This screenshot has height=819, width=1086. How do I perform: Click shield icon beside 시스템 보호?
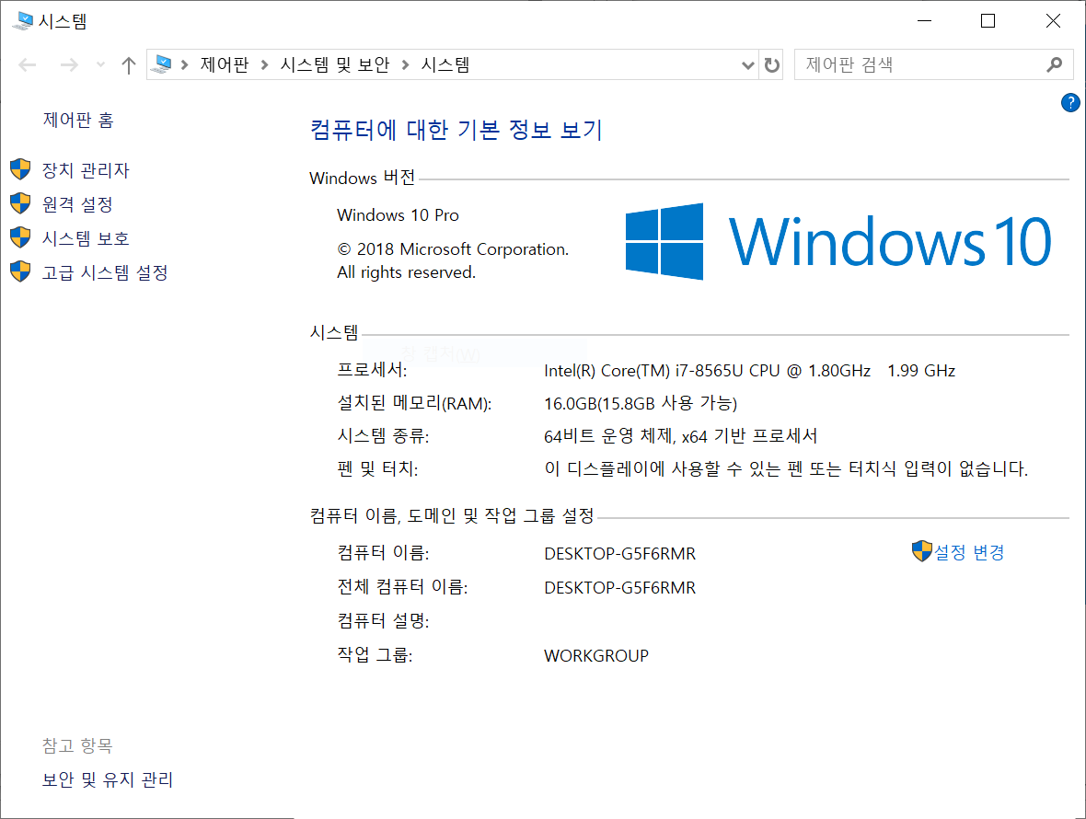click(x=21, y=237)
